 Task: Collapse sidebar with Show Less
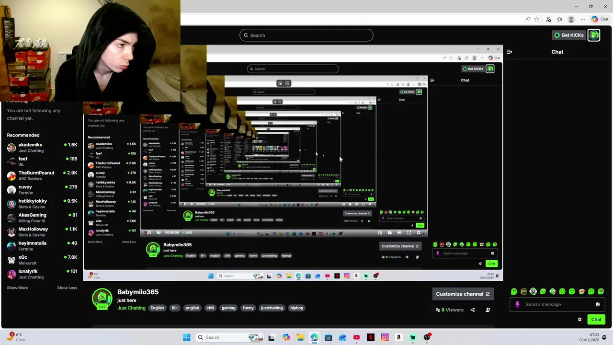tap(67, 287)
